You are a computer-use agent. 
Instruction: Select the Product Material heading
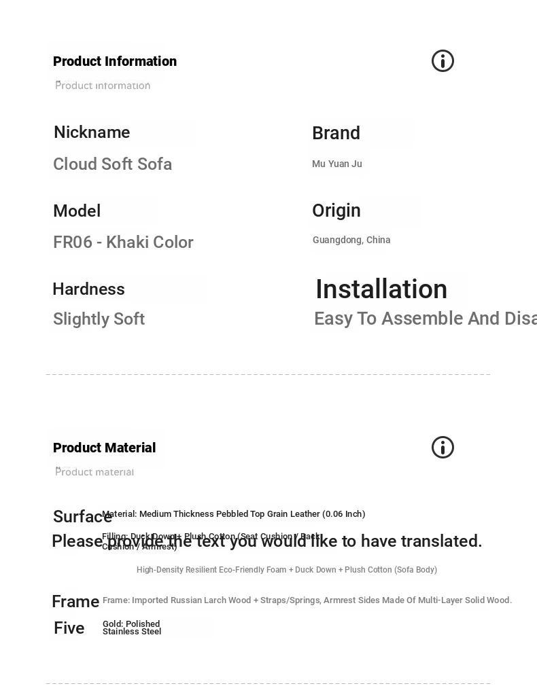coord(105,448)
